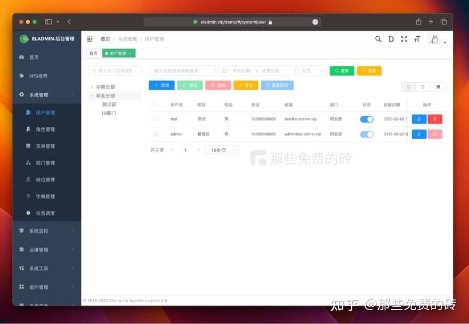Refresh the table with the refresh icon
The height and width of the screenshot is (324, 469).
click(x=422, y=86)
